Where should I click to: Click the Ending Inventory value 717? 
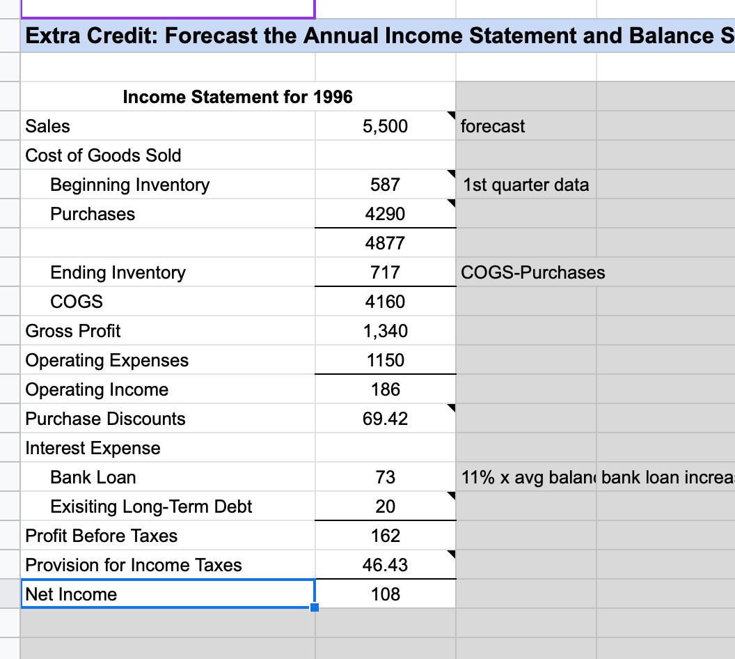point(386,272)
